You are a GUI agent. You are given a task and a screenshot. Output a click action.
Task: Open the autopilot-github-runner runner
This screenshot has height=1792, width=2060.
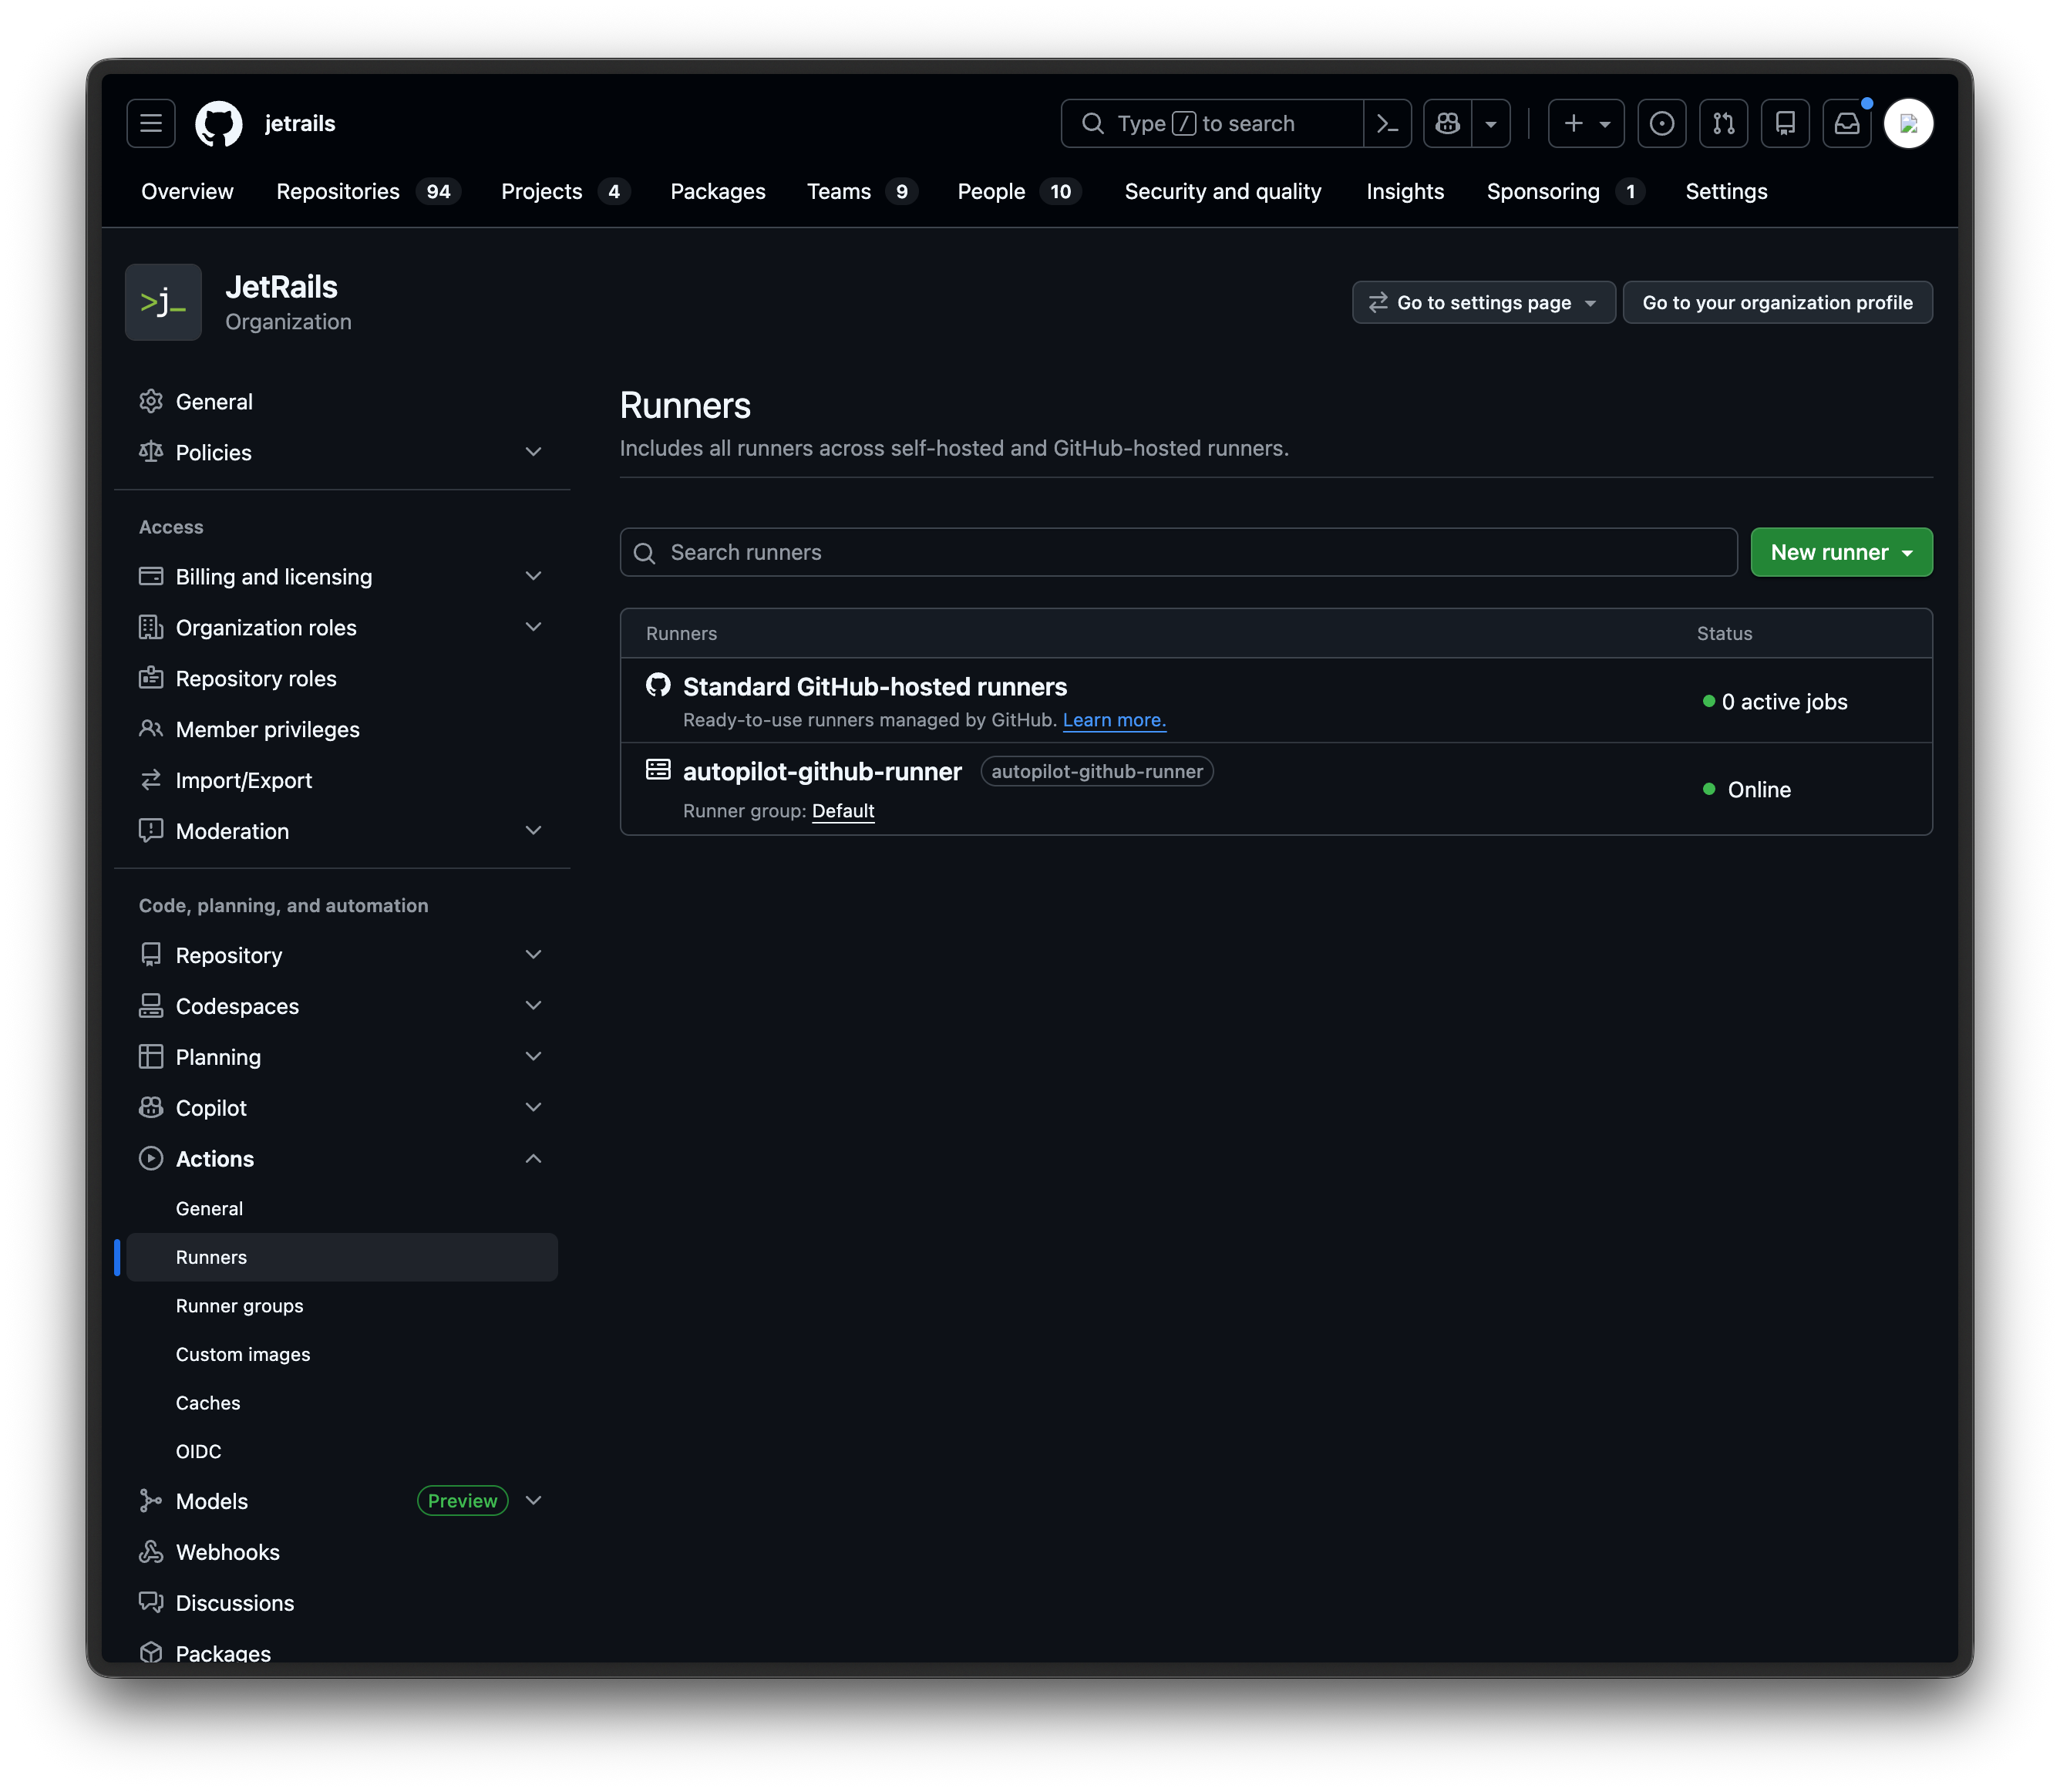[822, 772]
